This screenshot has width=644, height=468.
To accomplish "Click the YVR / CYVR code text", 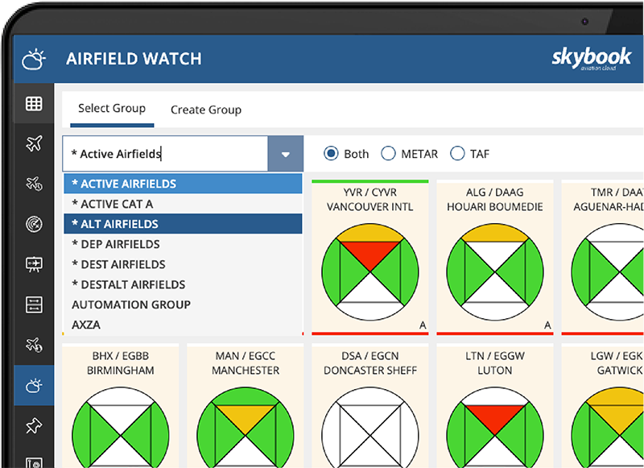I will pos(370,193).
